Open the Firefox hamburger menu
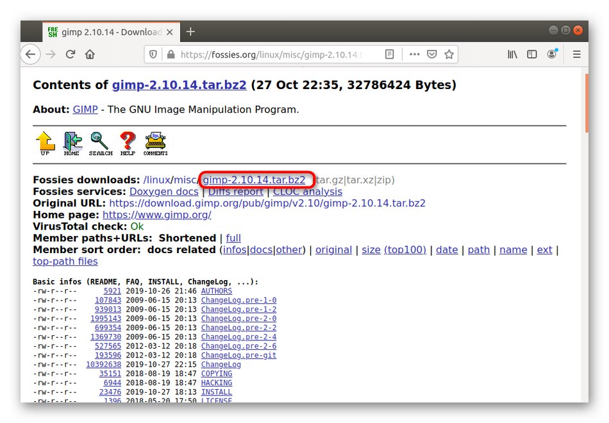Image resolution: width=609 pixels, height=423 pixels. (577, 54)
